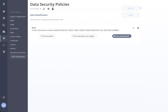Select Auto Classification sub-item
The height and width of the screenshot is (112, 168).
[18, 57]
